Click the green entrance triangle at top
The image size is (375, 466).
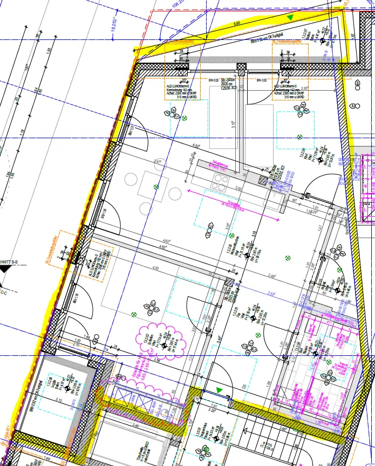coord(290,18)
